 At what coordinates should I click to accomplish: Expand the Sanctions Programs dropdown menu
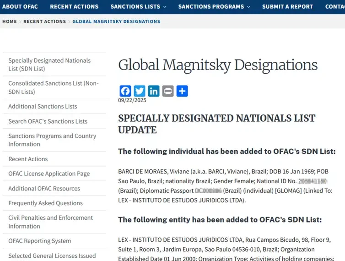coord(214,6)
